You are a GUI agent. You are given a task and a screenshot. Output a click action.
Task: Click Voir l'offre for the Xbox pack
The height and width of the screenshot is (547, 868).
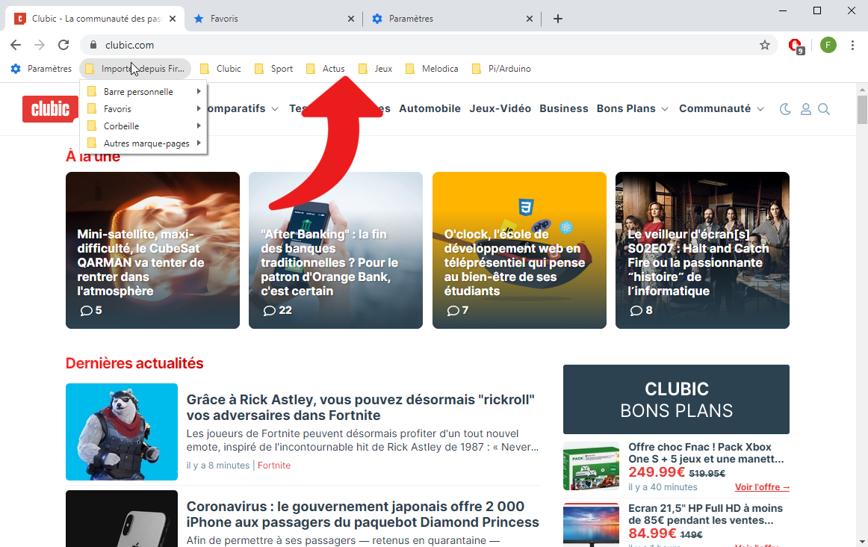(762, 487)
